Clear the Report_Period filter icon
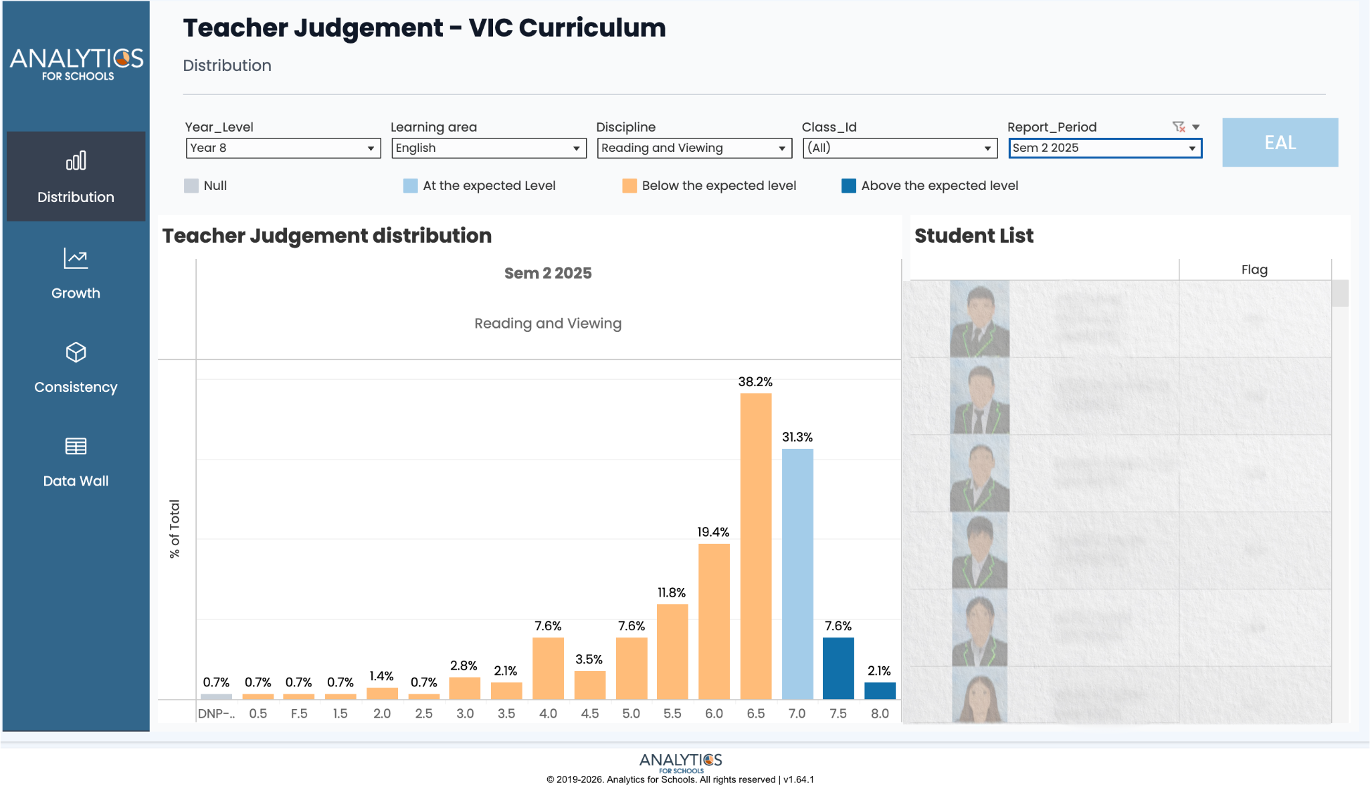 1179,126
